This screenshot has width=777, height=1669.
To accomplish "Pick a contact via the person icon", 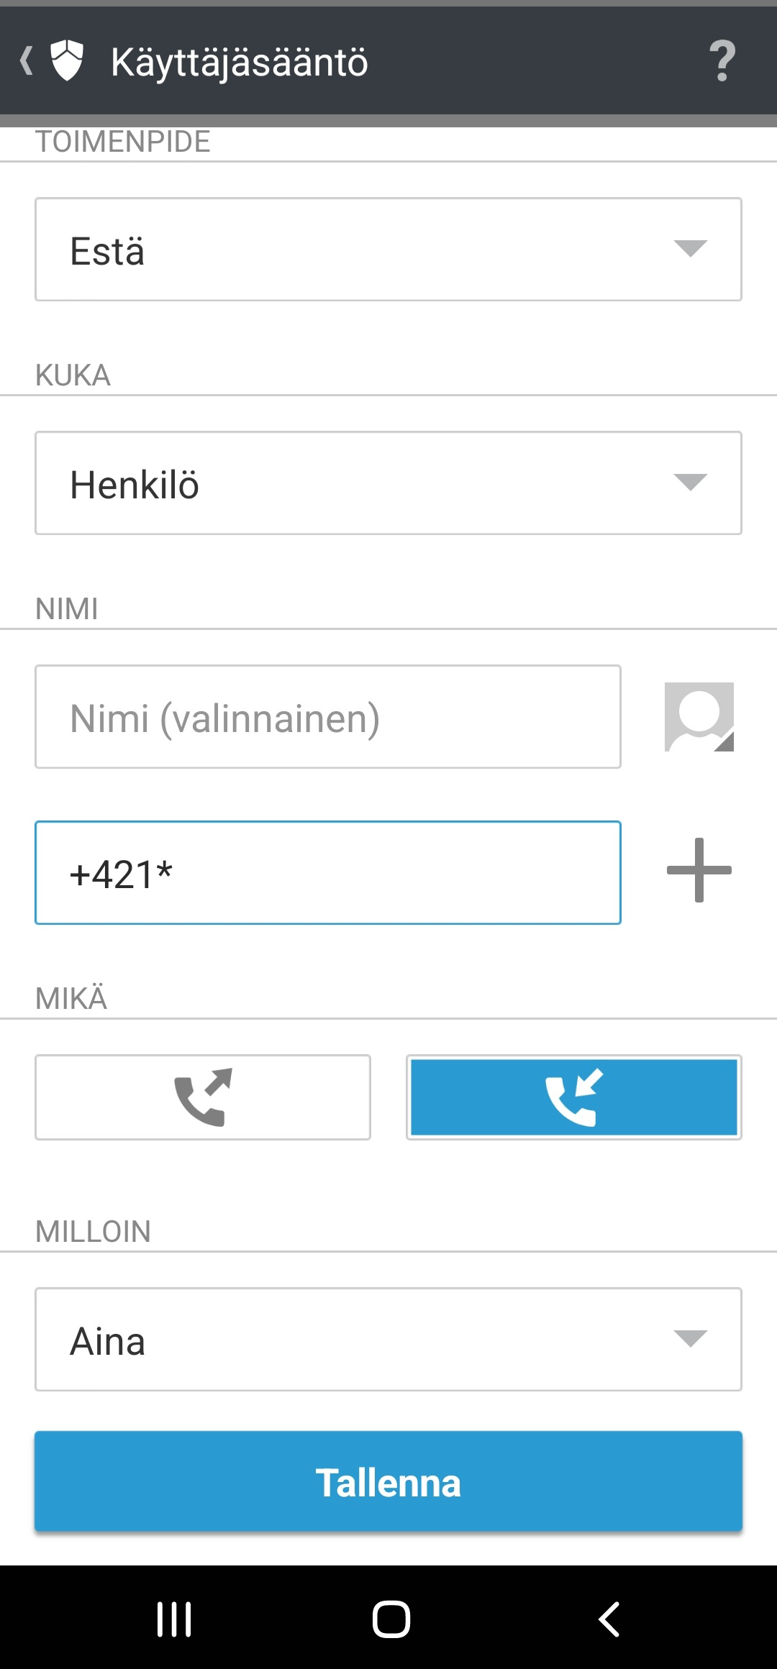I will (699, 717).
